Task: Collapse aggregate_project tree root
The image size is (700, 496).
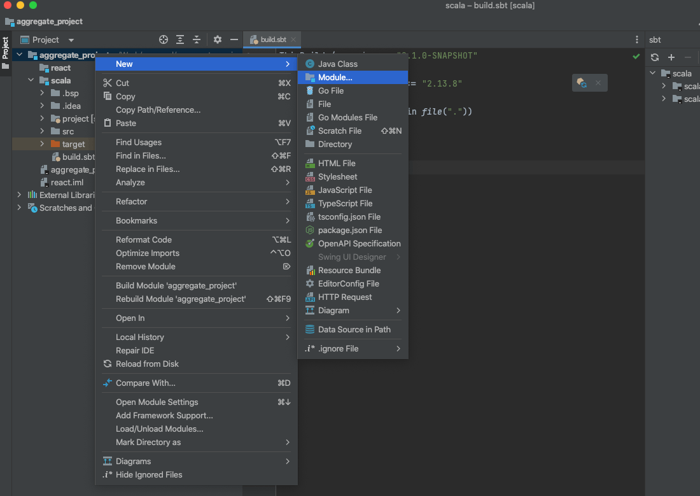Action: tap(19, 55)
